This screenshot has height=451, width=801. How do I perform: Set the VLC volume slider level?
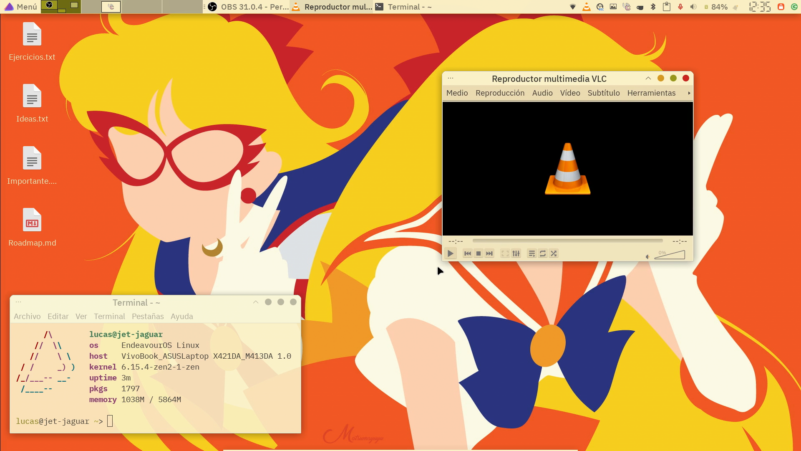click(x=670, y=255)
